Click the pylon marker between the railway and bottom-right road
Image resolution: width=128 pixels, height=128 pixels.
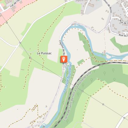(103, 104)
